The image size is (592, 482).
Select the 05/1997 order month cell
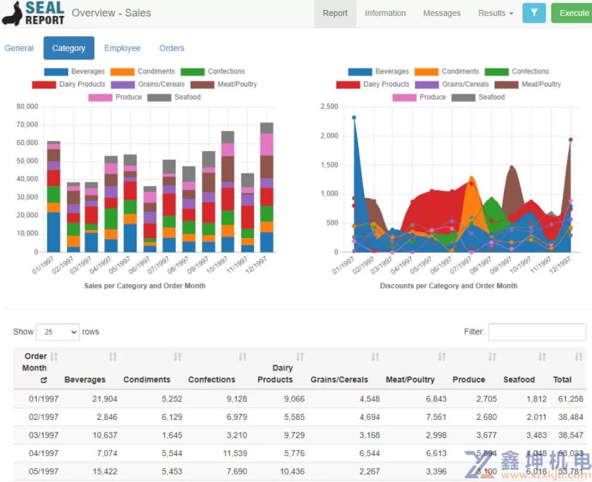click(43, 471)
